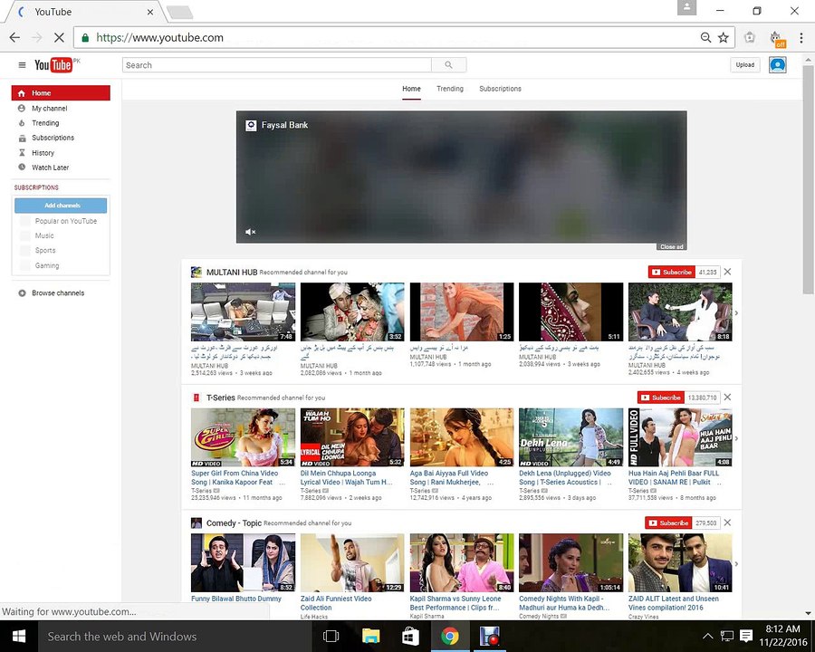Click the page vertical scrollbar thumb
This screenshot has width=815, height=652.
coord(808,179)
